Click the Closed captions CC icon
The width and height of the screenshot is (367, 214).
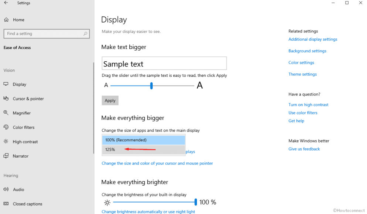pos(6,204)
